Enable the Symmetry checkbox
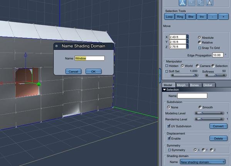Image resolution: width=231 pixels, height=166 pixels. pyautogui.click(x=169, y=150)
